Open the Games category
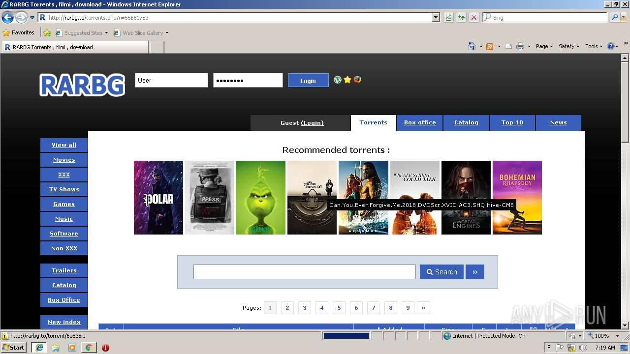 pyautogui.click(x=64, y=204)
